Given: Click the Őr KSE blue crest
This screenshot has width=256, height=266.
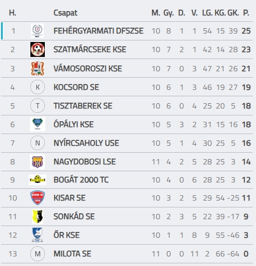Looking at the screenshot, I should pos(37,235).
